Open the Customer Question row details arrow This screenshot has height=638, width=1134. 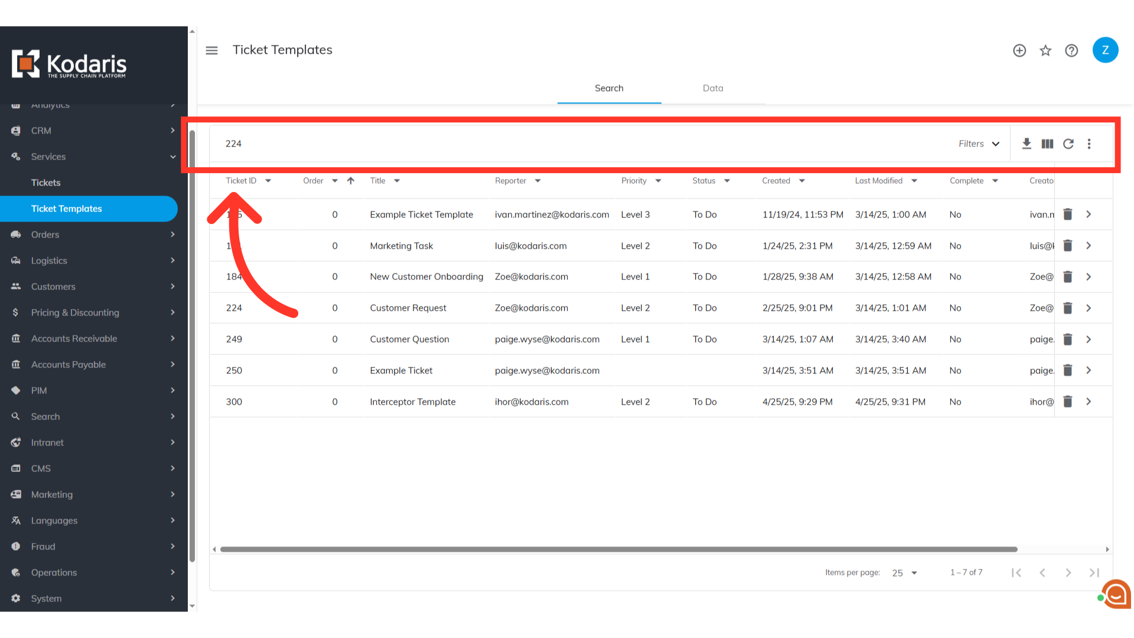[1089, 339]
